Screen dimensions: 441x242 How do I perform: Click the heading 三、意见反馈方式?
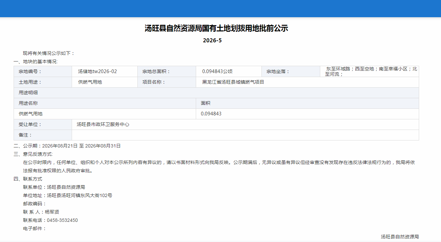point(33,154)
